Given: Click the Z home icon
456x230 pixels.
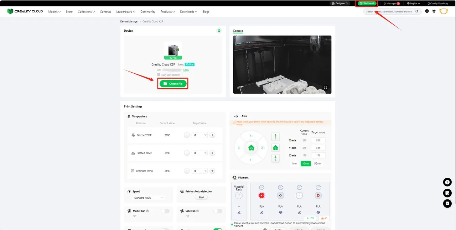Looking at the screenshot, I should [275, 148].
